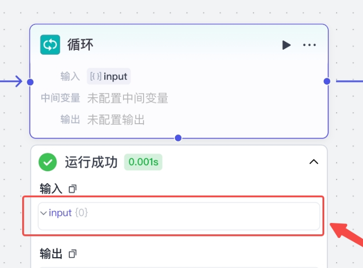Click the left input port dot
The height and width of the screenshot is (268, 363).
[x=30, y=82]
